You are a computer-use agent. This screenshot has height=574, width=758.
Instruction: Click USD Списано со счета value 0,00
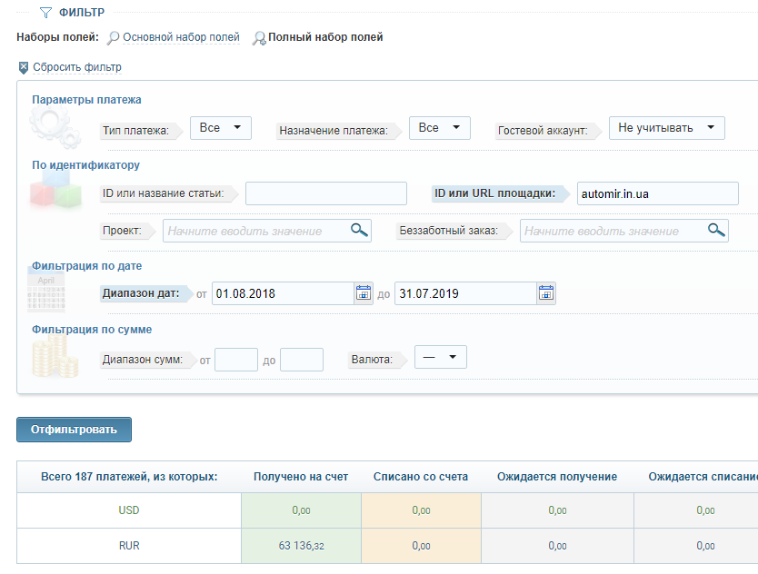click(x=421, y=510)
